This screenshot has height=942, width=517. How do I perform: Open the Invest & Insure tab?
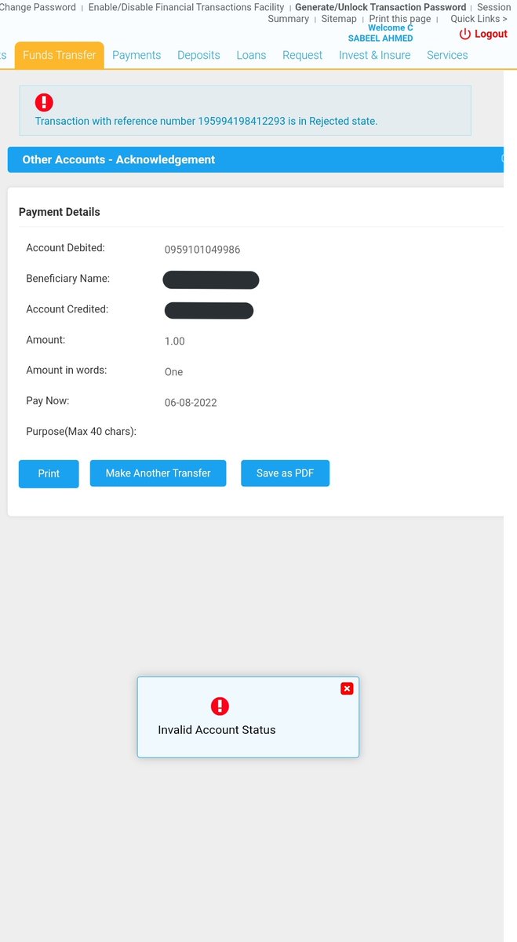coord(374,55)
